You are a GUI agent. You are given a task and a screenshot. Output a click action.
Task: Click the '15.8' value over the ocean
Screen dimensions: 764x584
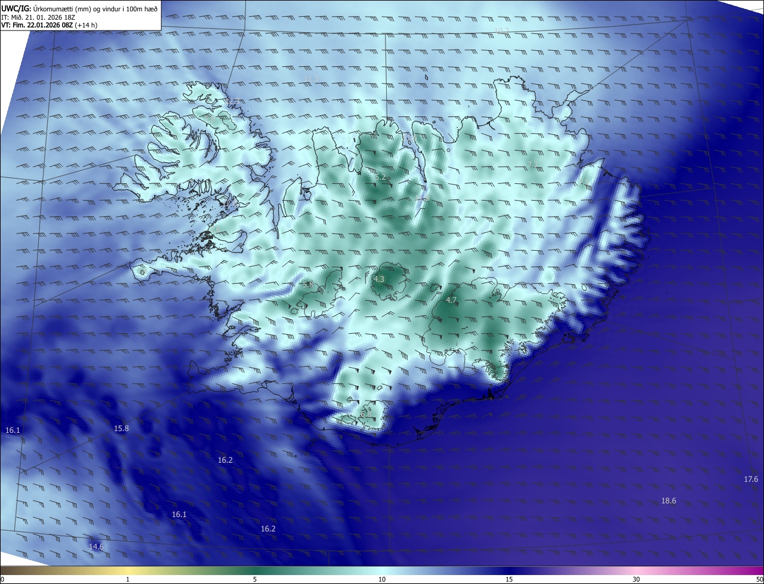[x=121, y=428]
